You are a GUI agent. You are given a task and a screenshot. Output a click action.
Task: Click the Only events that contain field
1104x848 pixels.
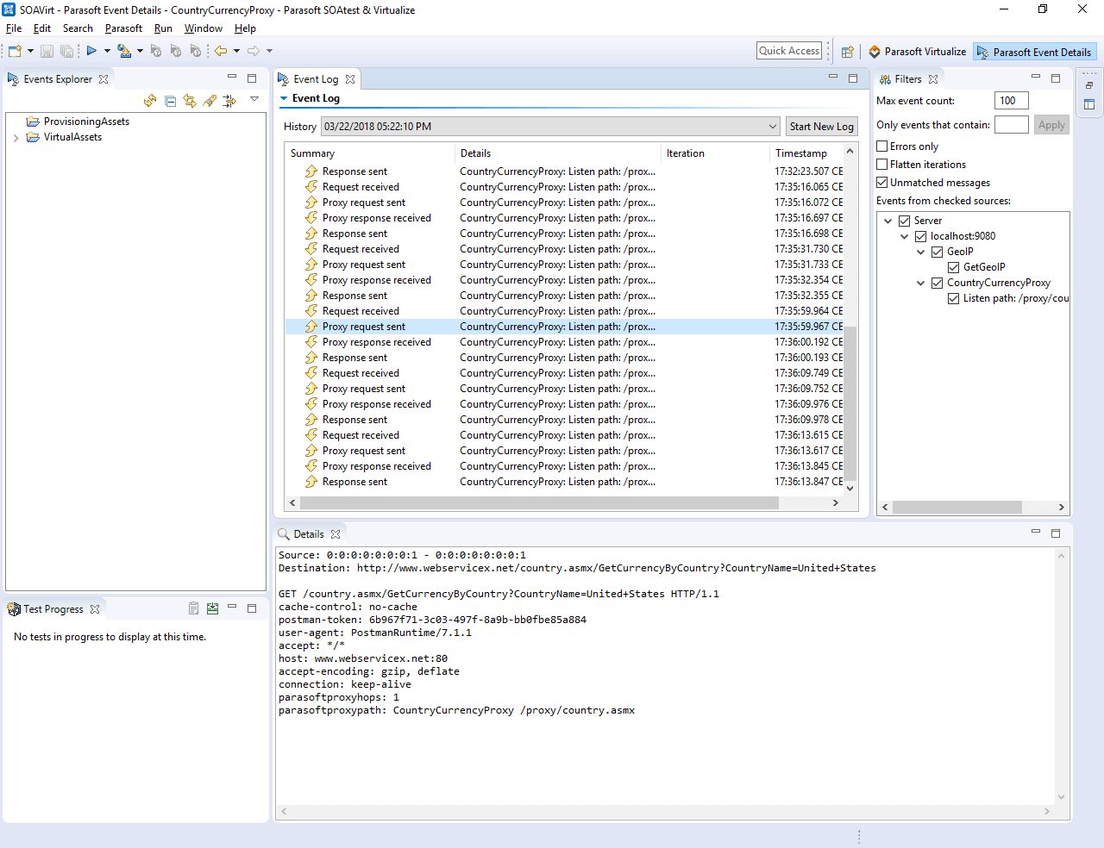[x=1012, y=125]
